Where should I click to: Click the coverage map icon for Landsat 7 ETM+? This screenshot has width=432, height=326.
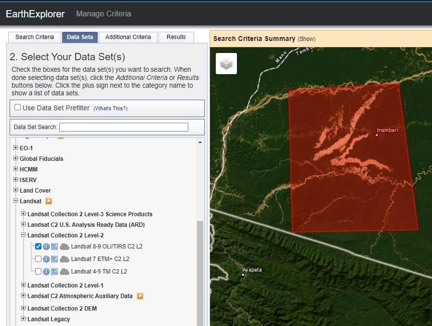pyautogui.click(x=54, y=259)
